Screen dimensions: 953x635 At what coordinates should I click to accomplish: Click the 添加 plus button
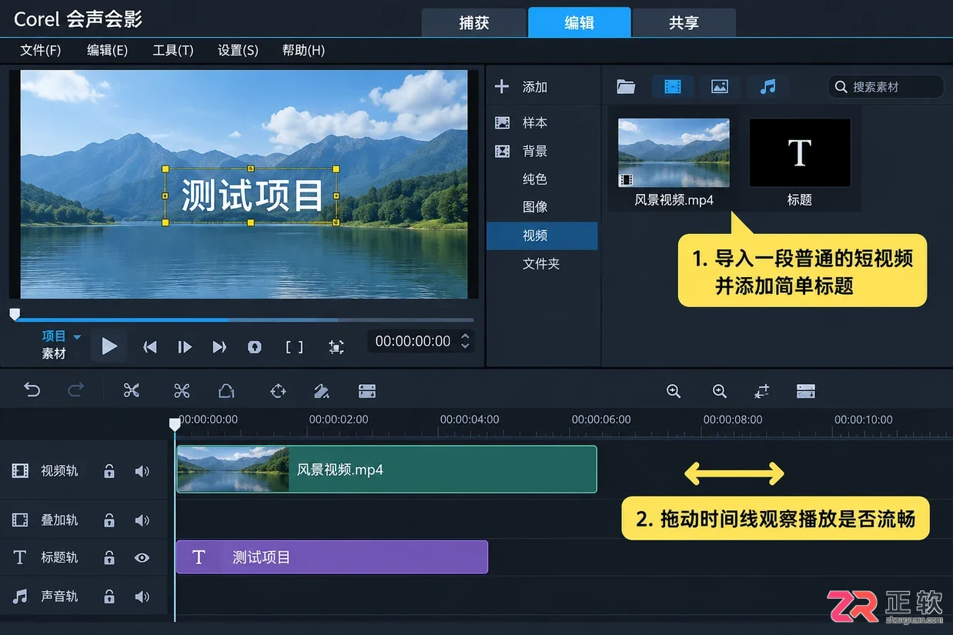[x=502, y=86]
